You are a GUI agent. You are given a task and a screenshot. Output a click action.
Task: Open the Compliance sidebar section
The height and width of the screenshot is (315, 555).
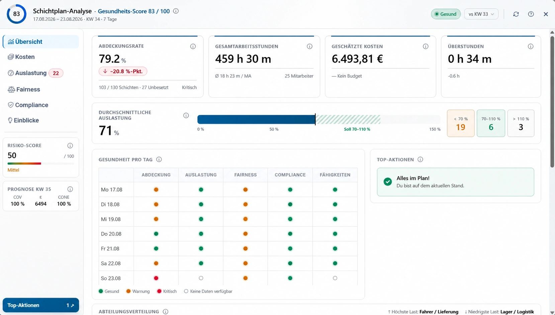pyautogui.click(x=41, y=105)
